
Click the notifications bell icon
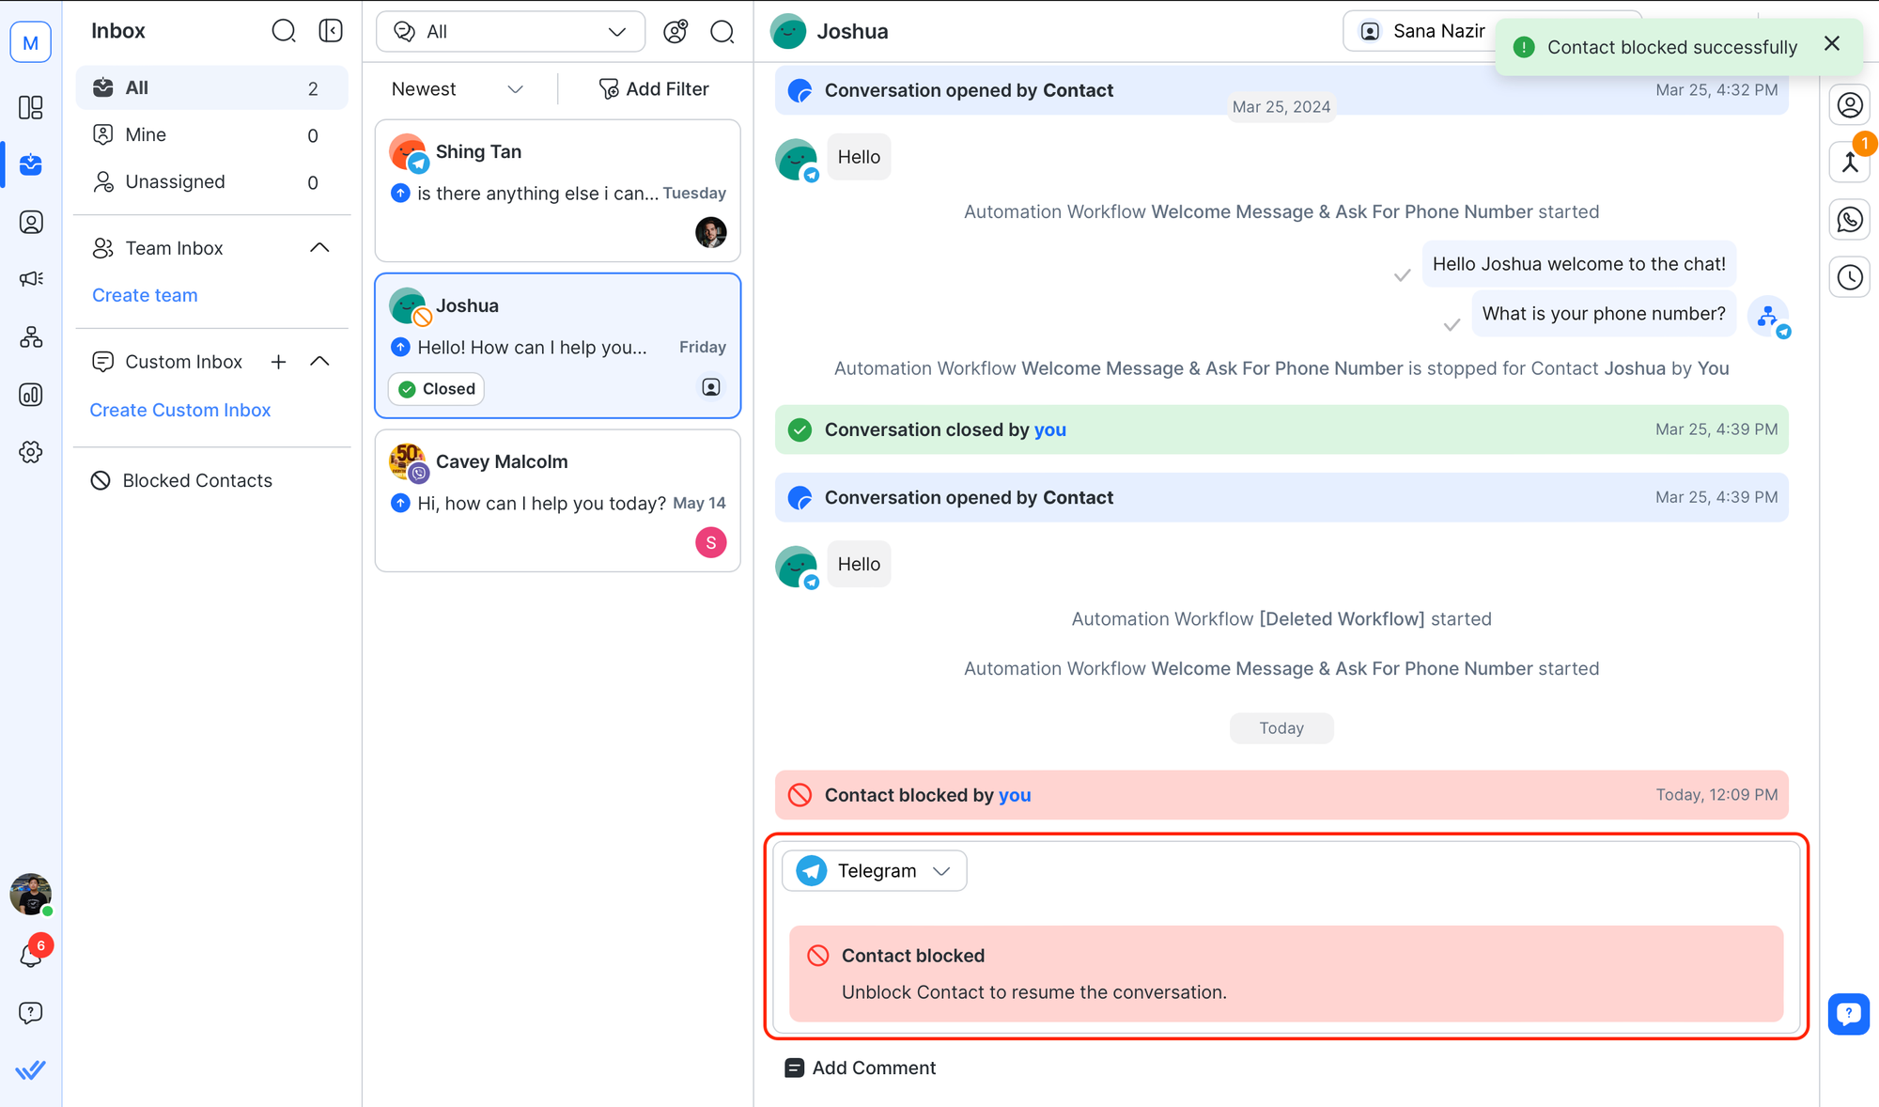(31, 956)
